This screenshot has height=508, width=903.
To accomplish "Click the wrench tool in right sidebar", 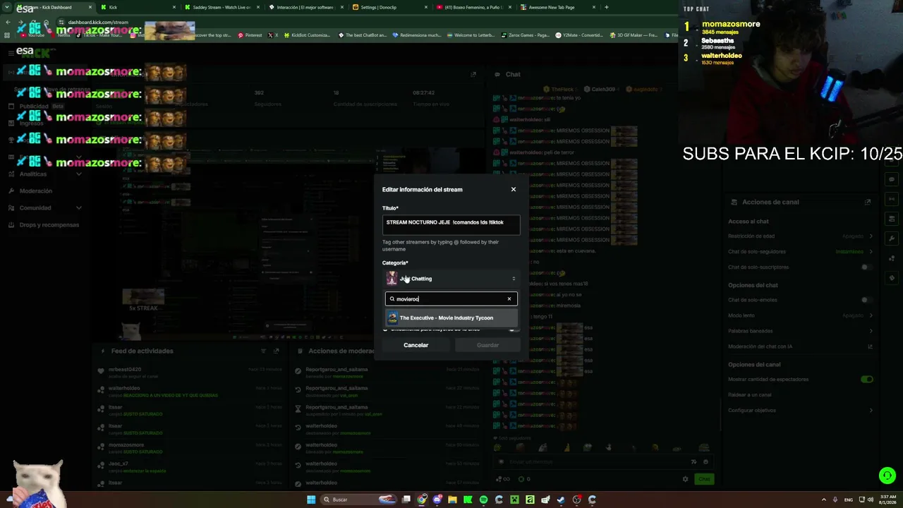I will (x=892, y=238).
